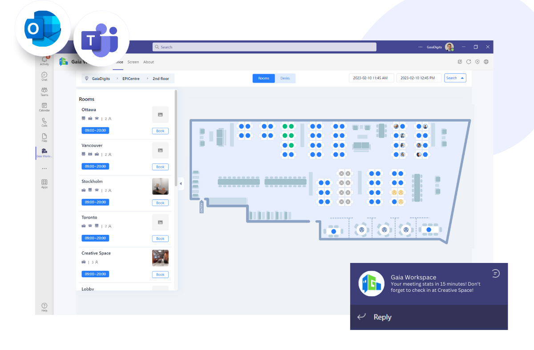Open Calendar in the Teams sidebar
Viewport: 534px width, 350px height.
click(x=44, y=107)
